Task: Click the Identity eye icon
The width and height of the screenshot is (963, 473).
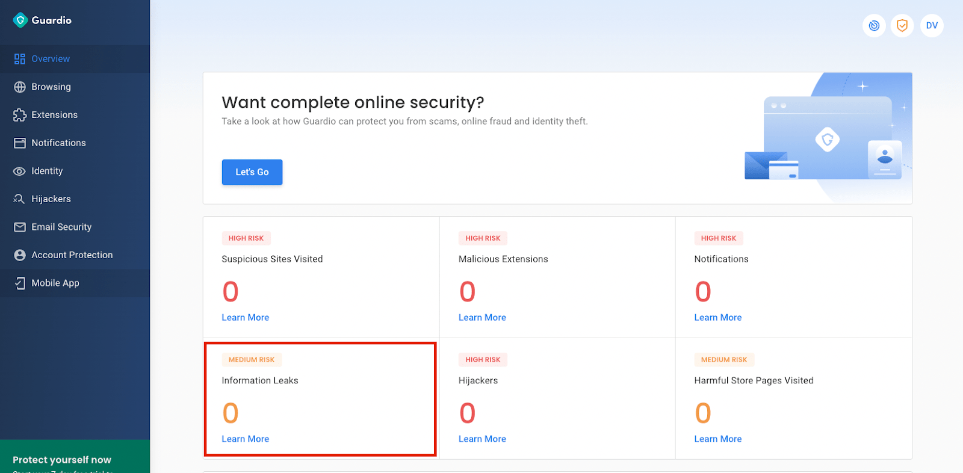Action: [x=20, y=171]
